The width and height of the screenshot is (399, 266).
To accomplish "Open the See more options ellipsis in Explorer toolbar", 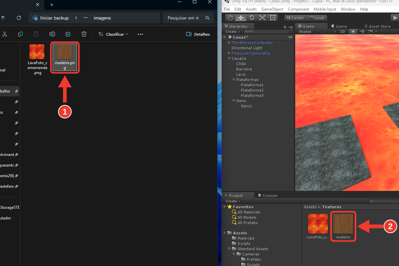I will tap(140, 34).
